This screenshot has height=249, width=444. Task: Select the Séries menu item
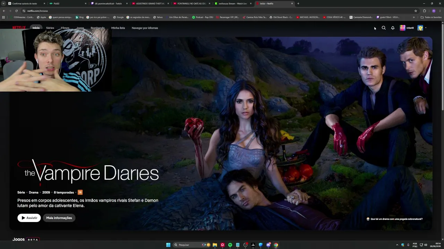click(x=50, y=28)
